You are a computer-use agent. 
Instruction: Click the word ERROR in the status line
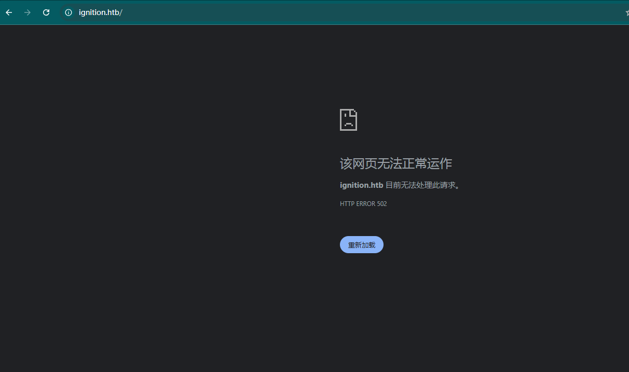click(x=366, y=204)
